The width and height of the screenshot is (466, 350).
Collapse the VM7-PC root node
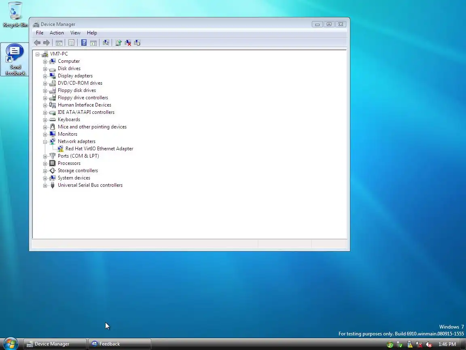[x=38, y=54]
